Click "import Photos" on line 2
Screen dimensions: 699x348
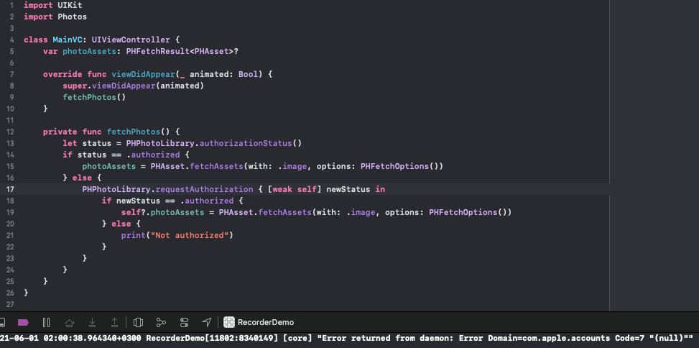(55, 17)
